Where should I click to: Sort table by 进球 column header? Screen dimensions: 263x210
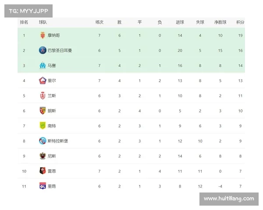pyautogui.click(x=180, y=22)
